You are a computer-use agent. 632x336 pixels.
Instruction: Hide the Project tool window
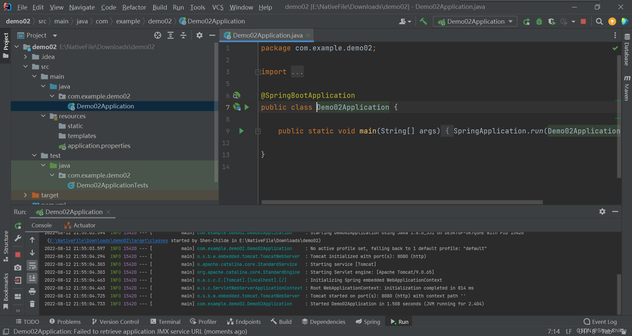click(x=212, y=35)
